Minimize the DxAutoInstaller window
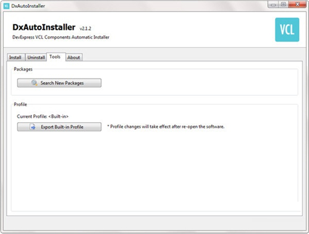 (273, 4)
